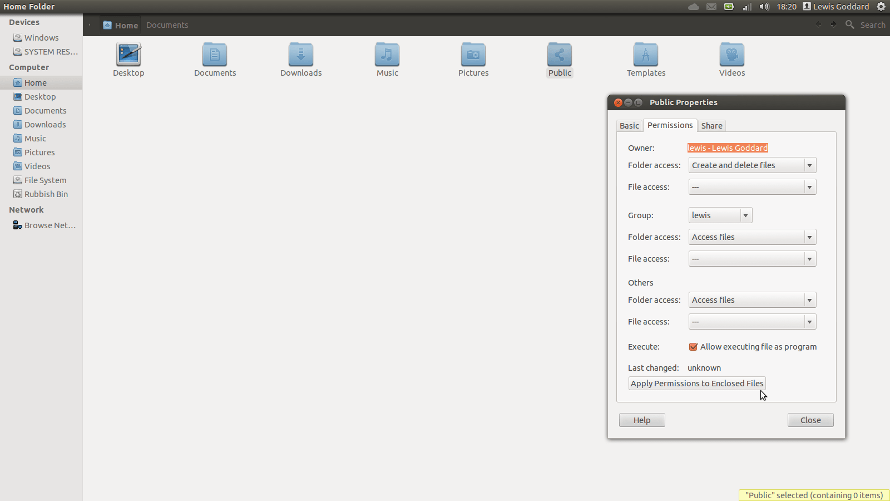Select Windows device in sidebar
The height and width of the screenshot is (501, 890).
(x=41, y=38)
